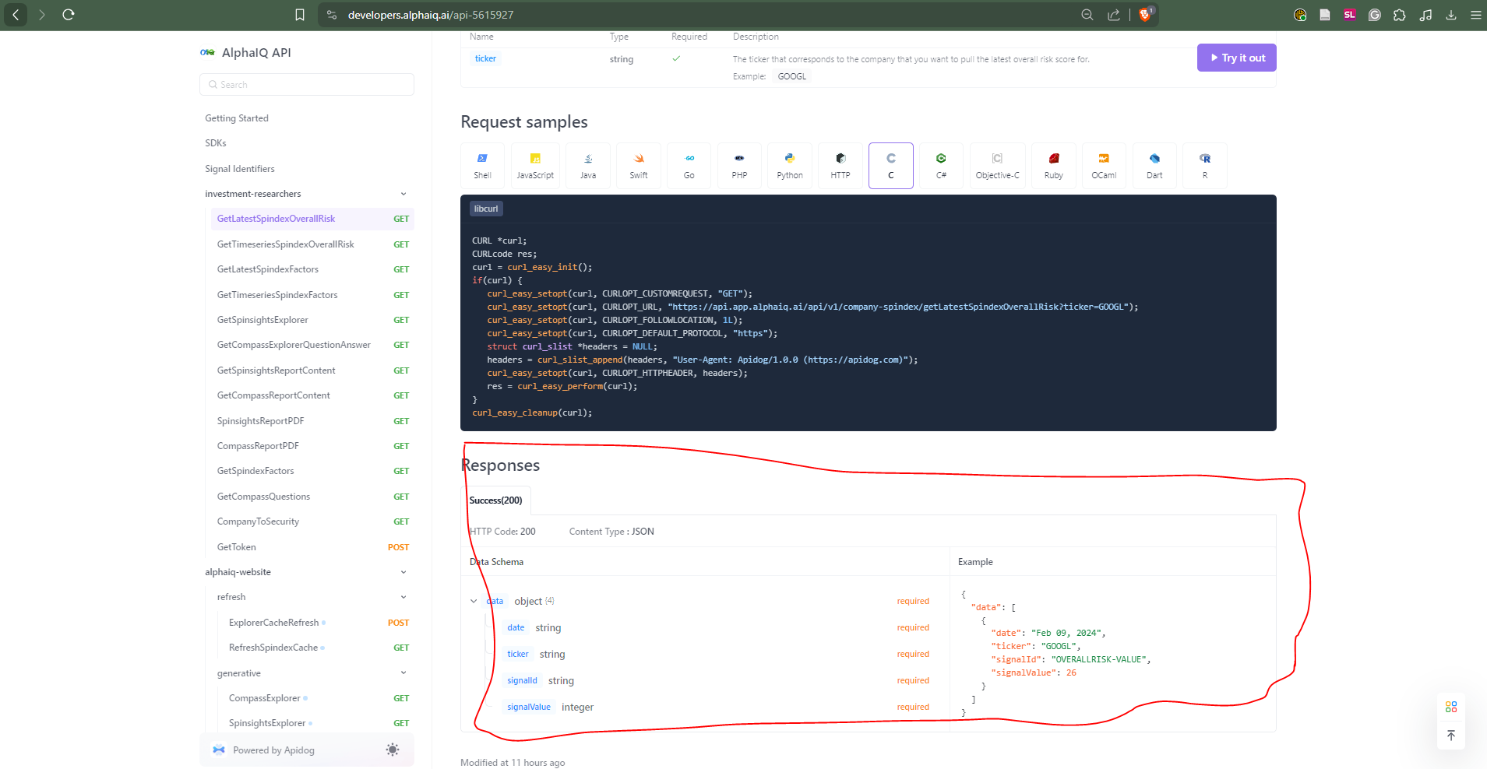Collapse the data object schema row
This screenshot has width=1487, height=769.
coord(474,601)
